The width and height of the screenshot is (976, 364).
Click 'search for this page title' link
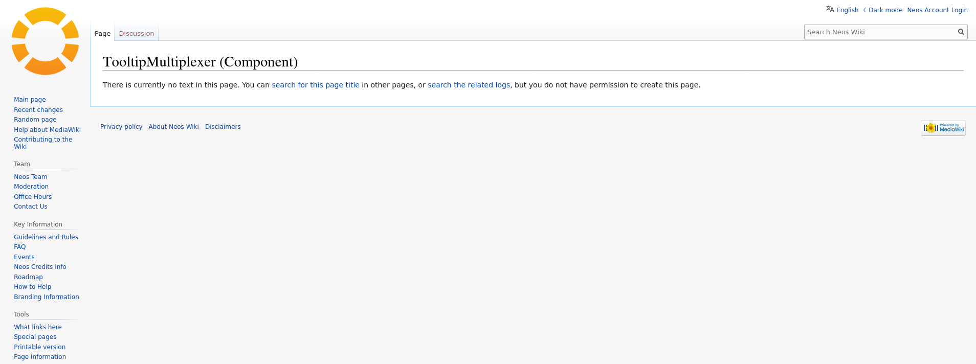tap(315, 85)
